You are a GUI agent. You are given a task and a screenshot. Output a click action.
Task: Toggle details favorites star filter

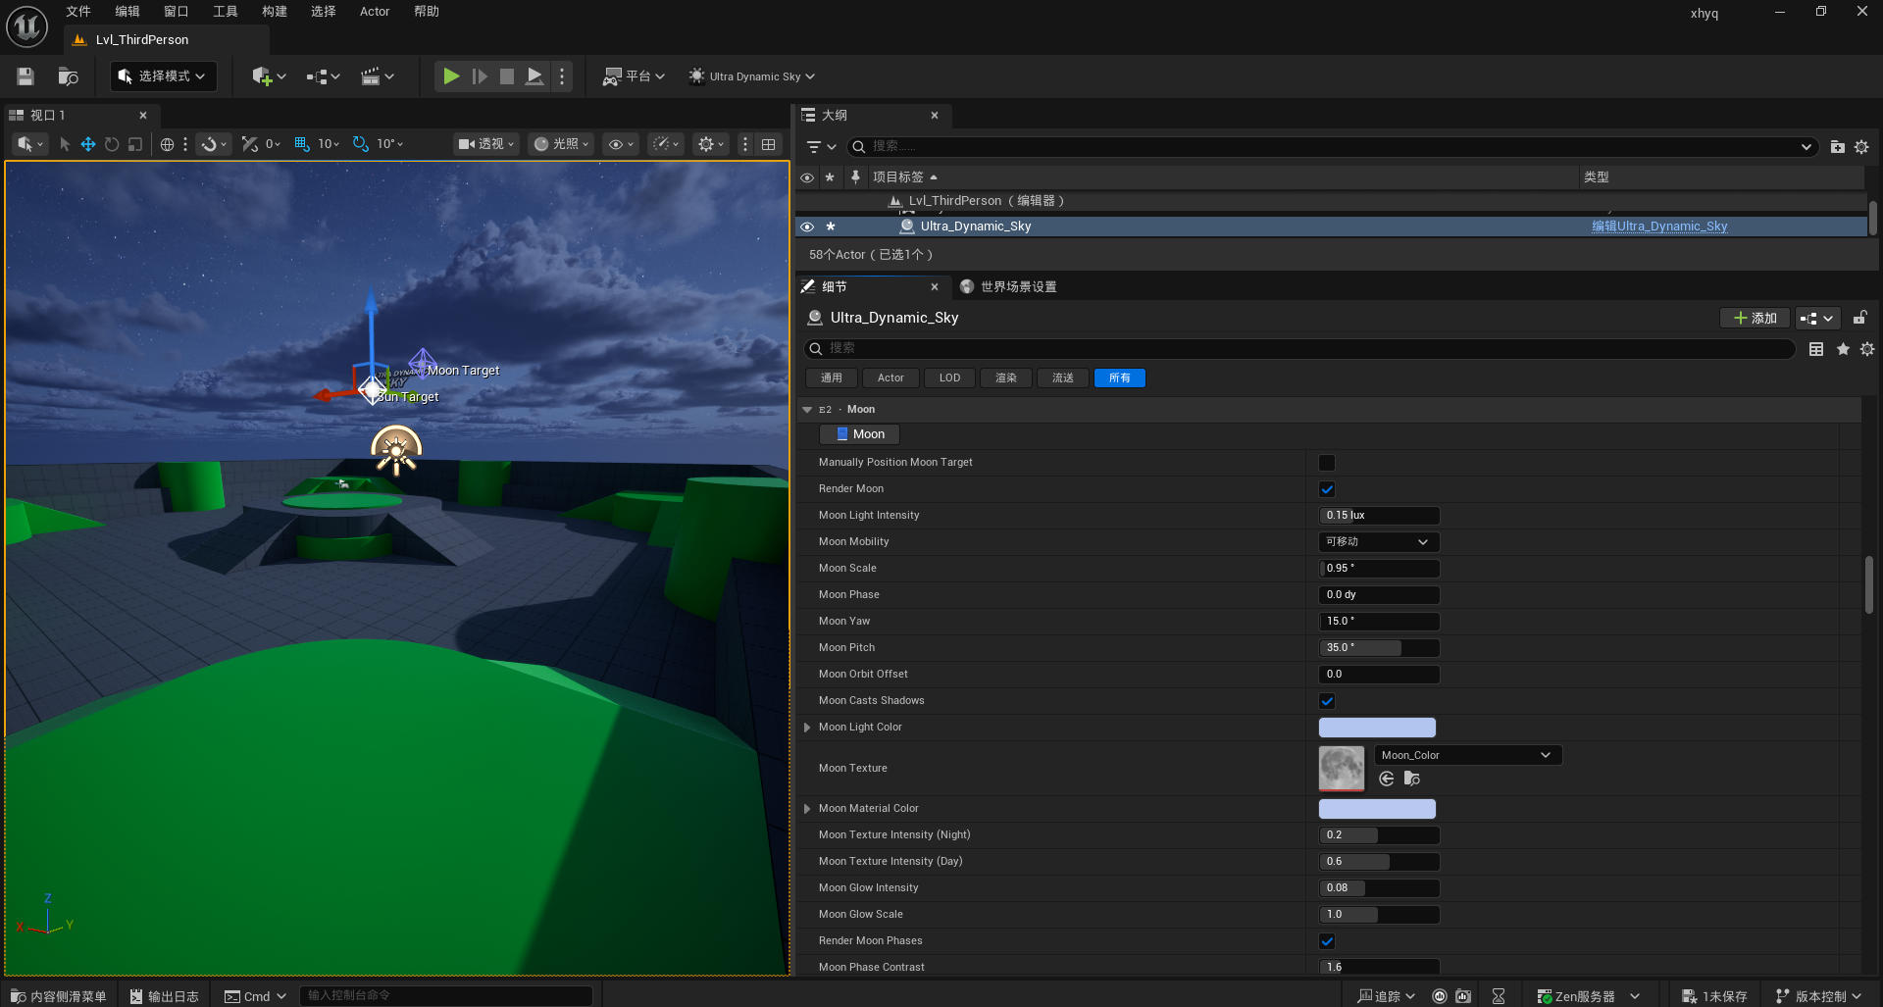coord(1843,349)
